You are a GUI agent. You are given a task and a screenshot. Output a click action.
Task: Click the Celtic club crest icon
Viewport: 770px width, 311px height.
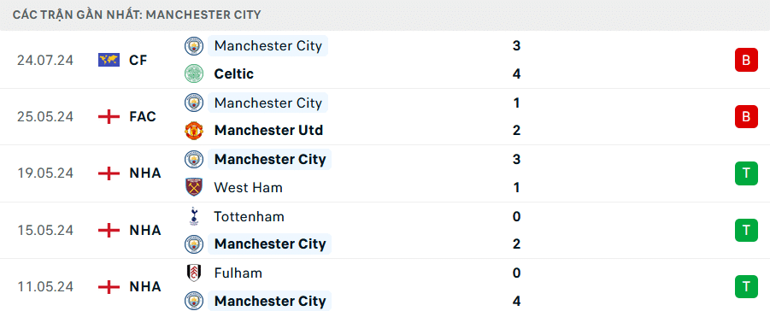pos(193,73)
